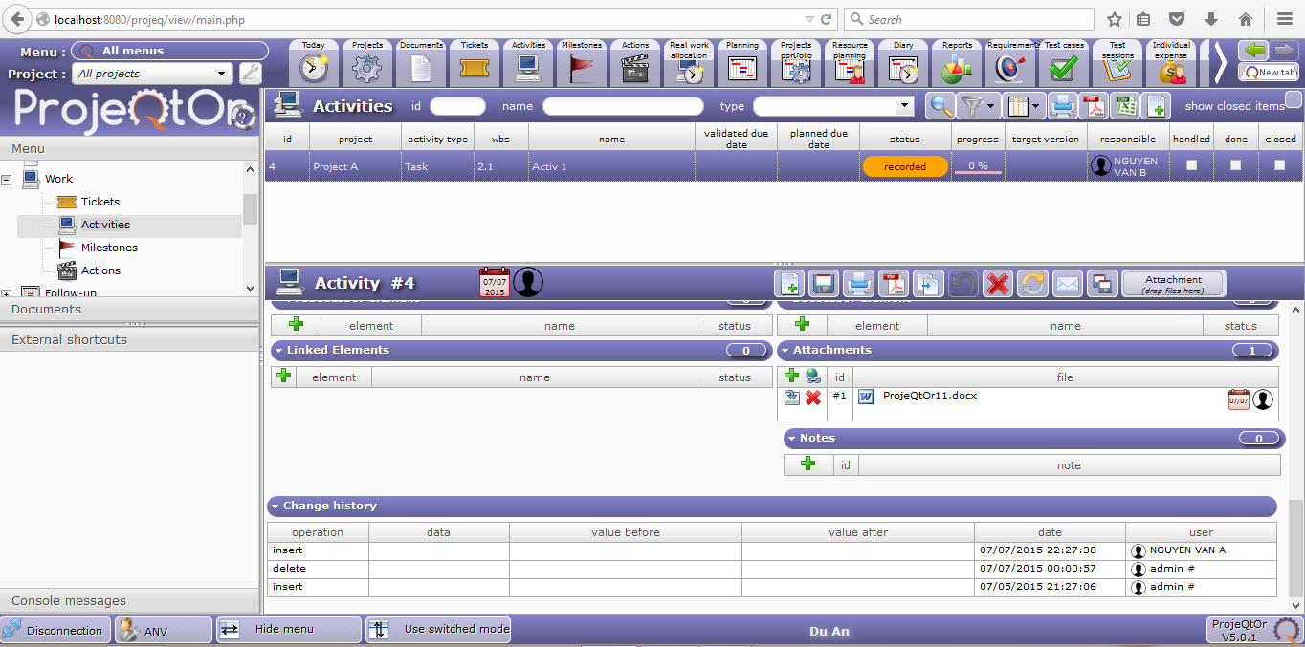Open the Planning Gantt icon in top toolbar
This screenshot has height=647, width=1305.
pos(742,68)
